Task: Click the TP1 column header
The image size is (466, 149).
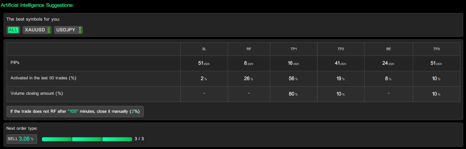Action: point(294,49)
